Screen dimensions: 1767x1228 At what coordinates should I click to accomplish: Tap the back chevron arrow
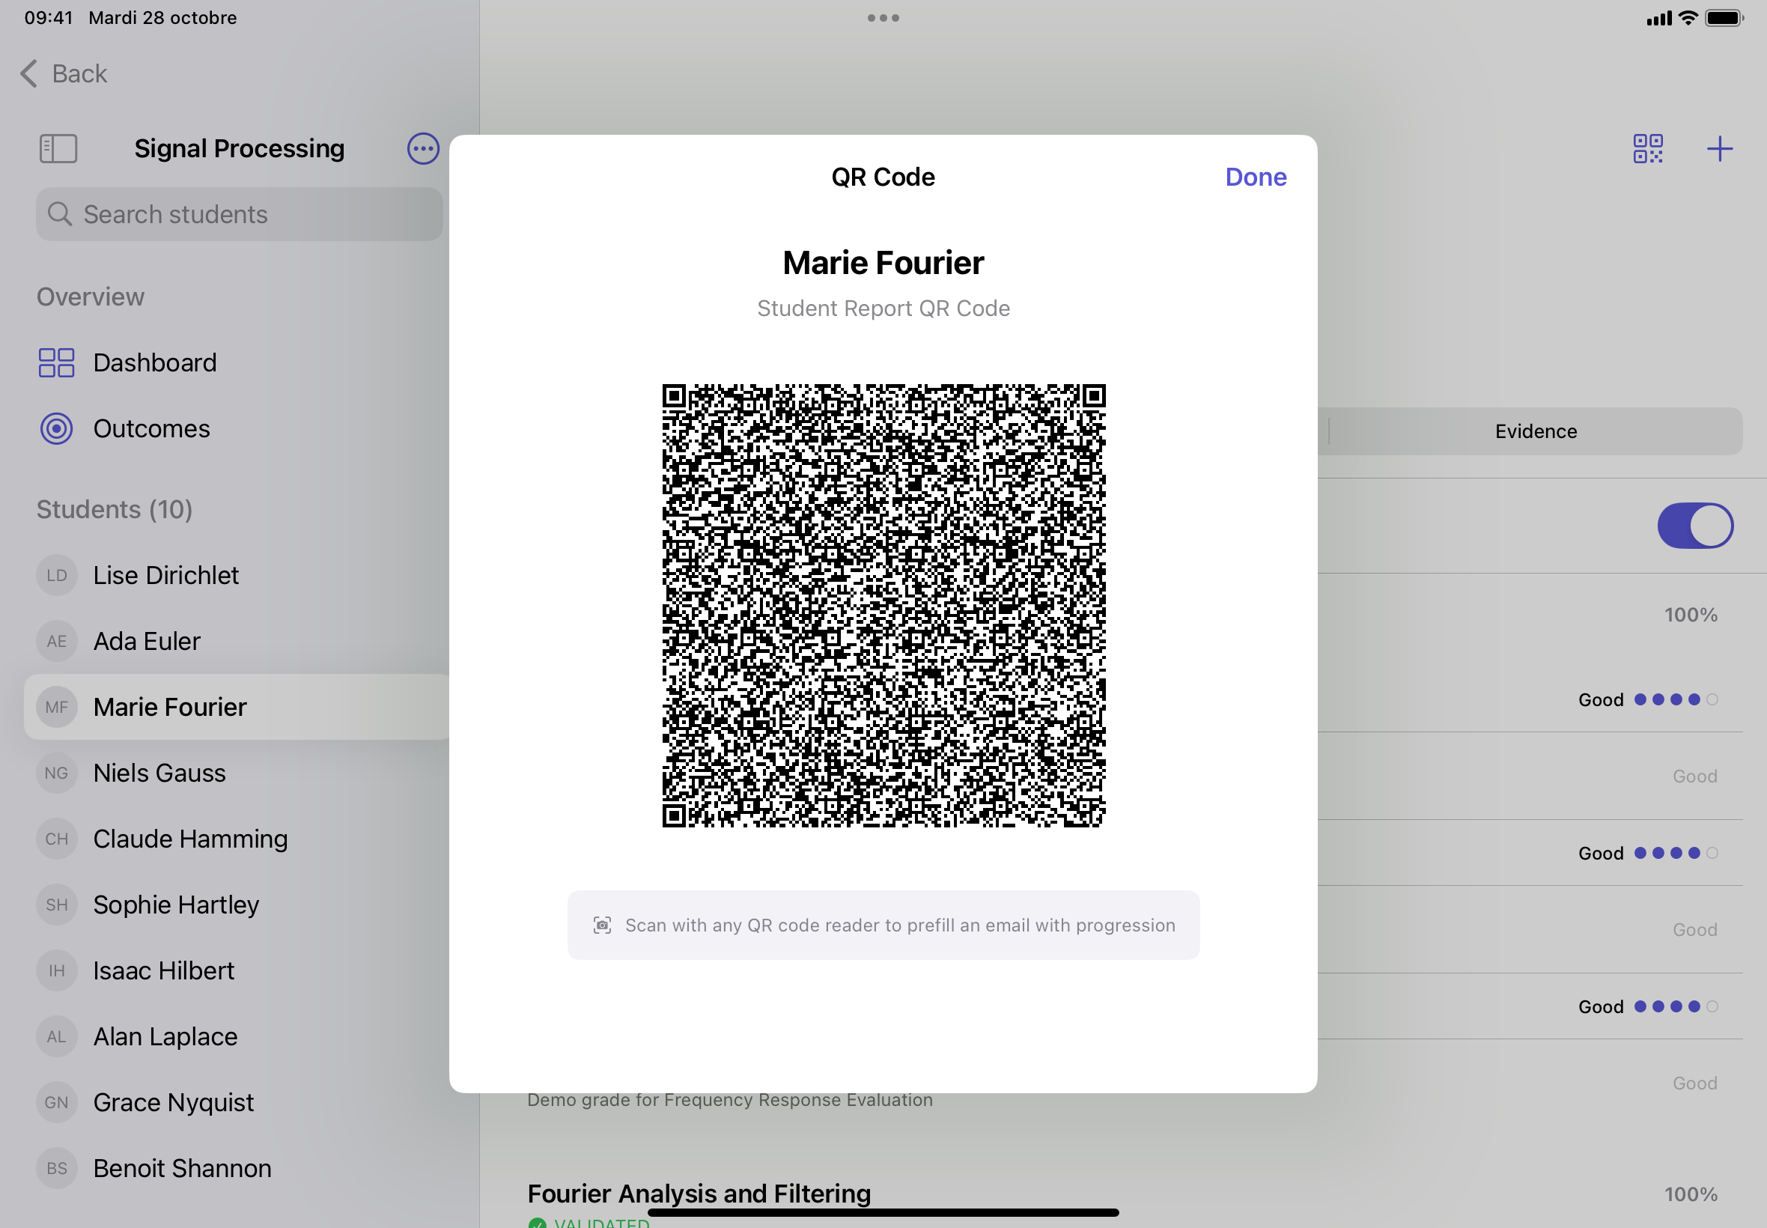pyautogui.click(x=28, y=74)
